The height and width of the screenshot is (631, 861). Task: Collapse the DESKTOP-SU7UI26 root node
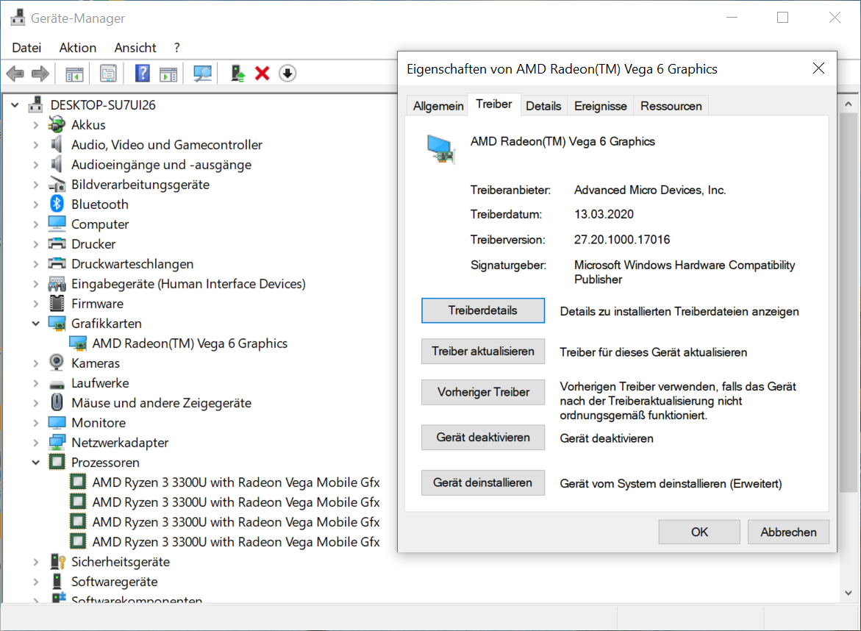pos(15,105)
